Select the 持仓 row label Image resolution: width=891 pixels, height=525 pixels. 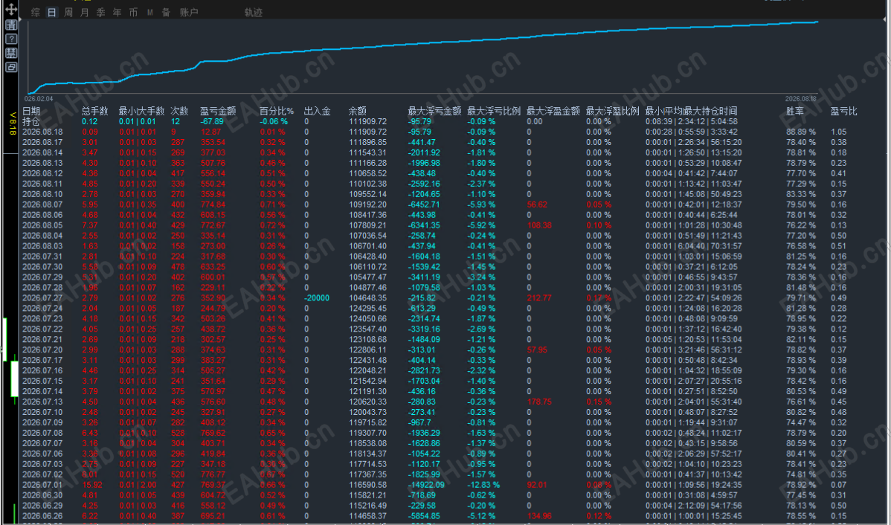31,121
